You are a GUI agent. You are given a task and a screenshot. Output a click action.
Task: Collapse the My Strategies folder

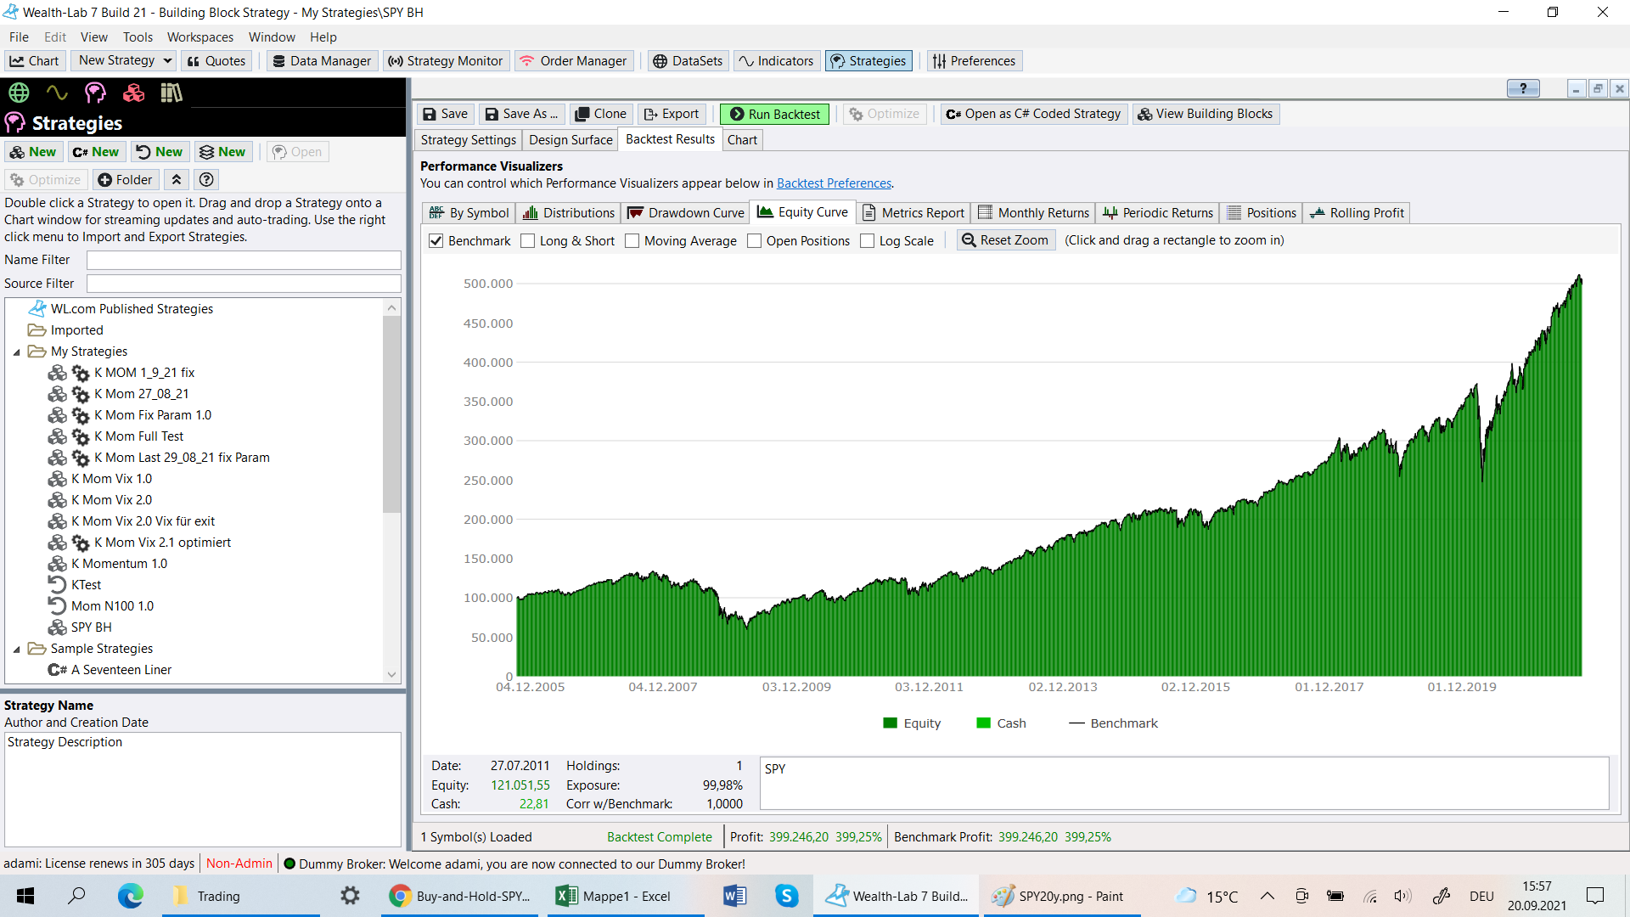click(16, 352)
